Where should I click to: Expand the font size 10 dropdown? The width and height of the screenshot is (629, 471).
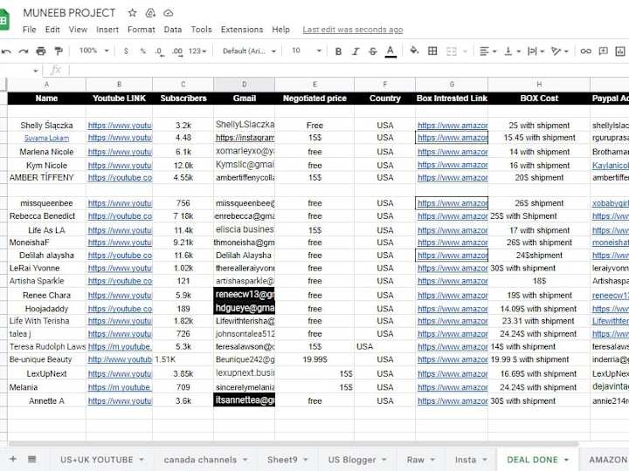pos(307,51)
